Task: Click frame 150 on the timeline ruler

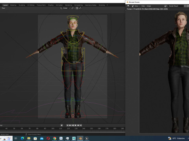Action: click(91, 128)
